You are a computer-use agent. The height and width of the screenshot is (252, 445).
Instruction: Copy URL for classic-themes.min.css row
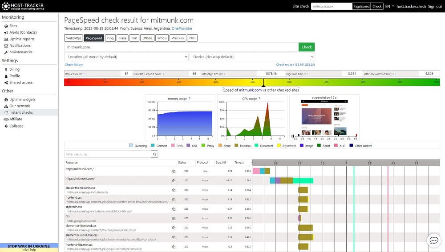pos(174,190)
